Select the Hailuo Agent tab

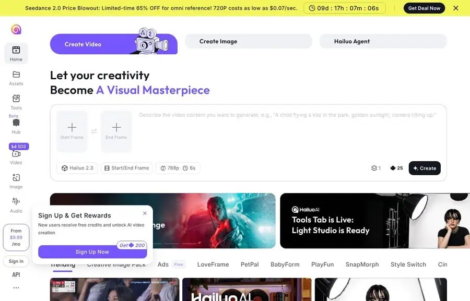pos(383,41)
